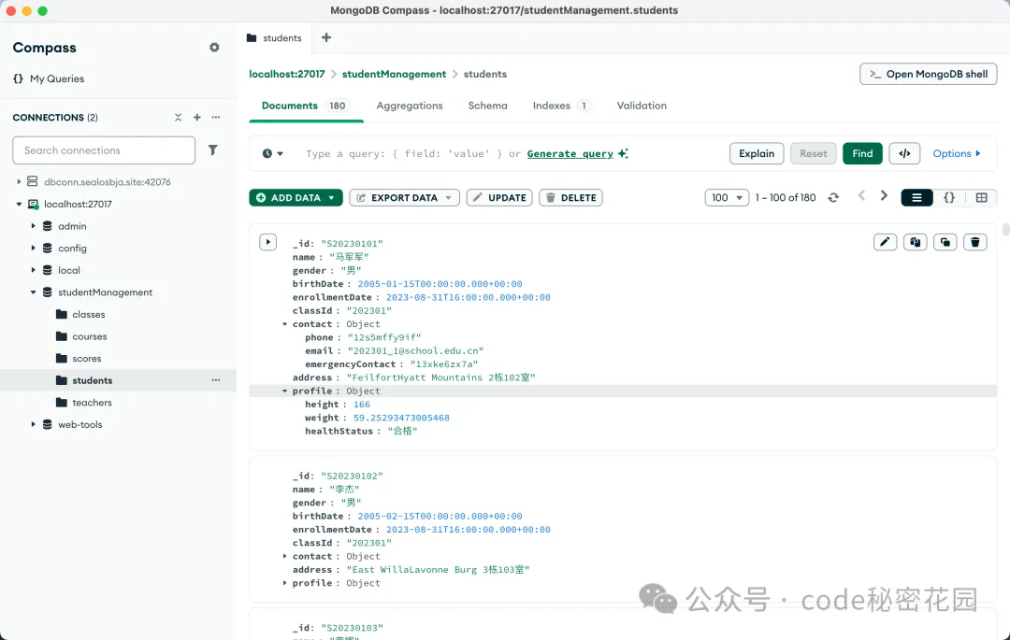Collapse contact object in document S20230101

(x=284, y=324)
